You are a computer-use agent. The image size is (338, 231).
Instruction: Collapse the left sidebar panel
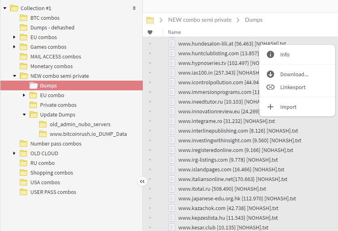coord(142,182)
